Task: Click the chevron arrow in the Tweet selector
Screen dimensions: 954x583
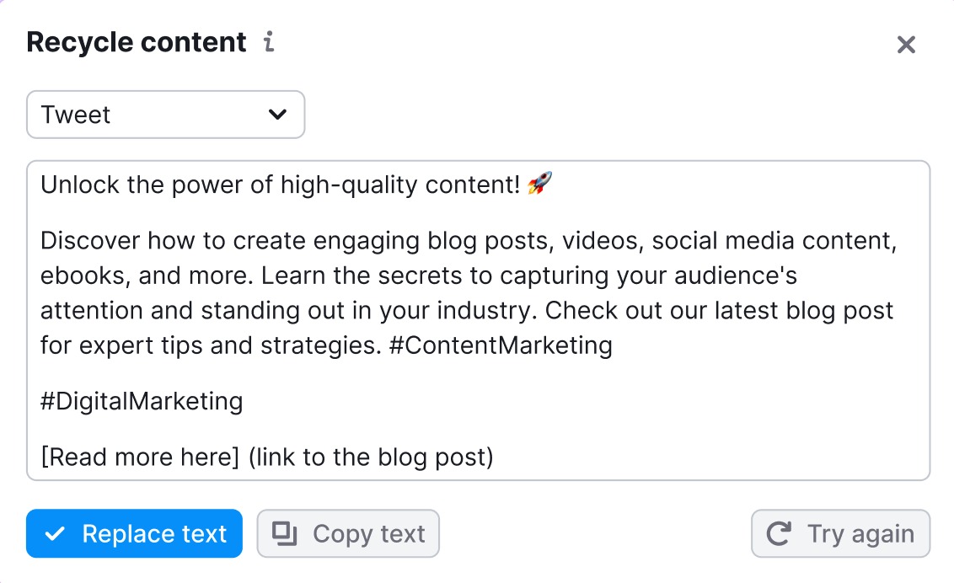Action: point(277,115)
